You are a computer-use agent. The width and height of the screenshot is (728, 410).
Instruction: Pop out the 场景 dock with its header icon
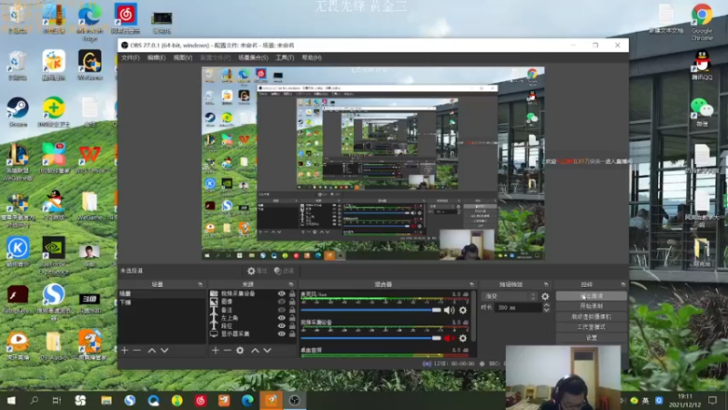click(200, 284)
